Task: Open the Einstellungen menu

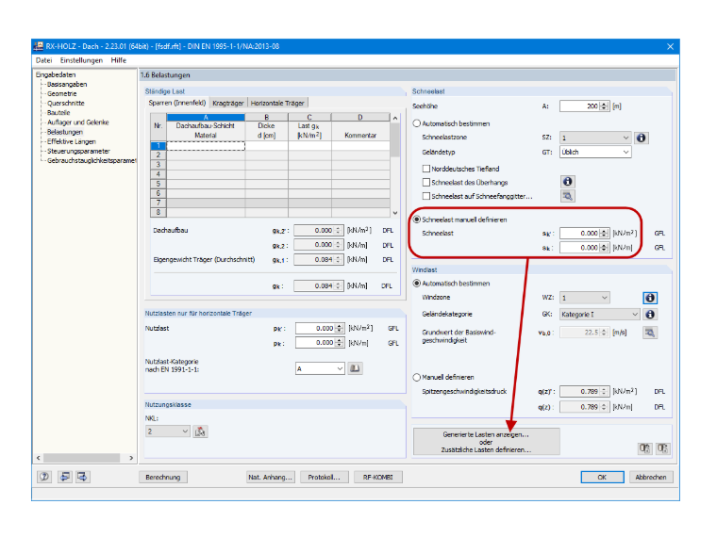Action: [x=81, y=60]
